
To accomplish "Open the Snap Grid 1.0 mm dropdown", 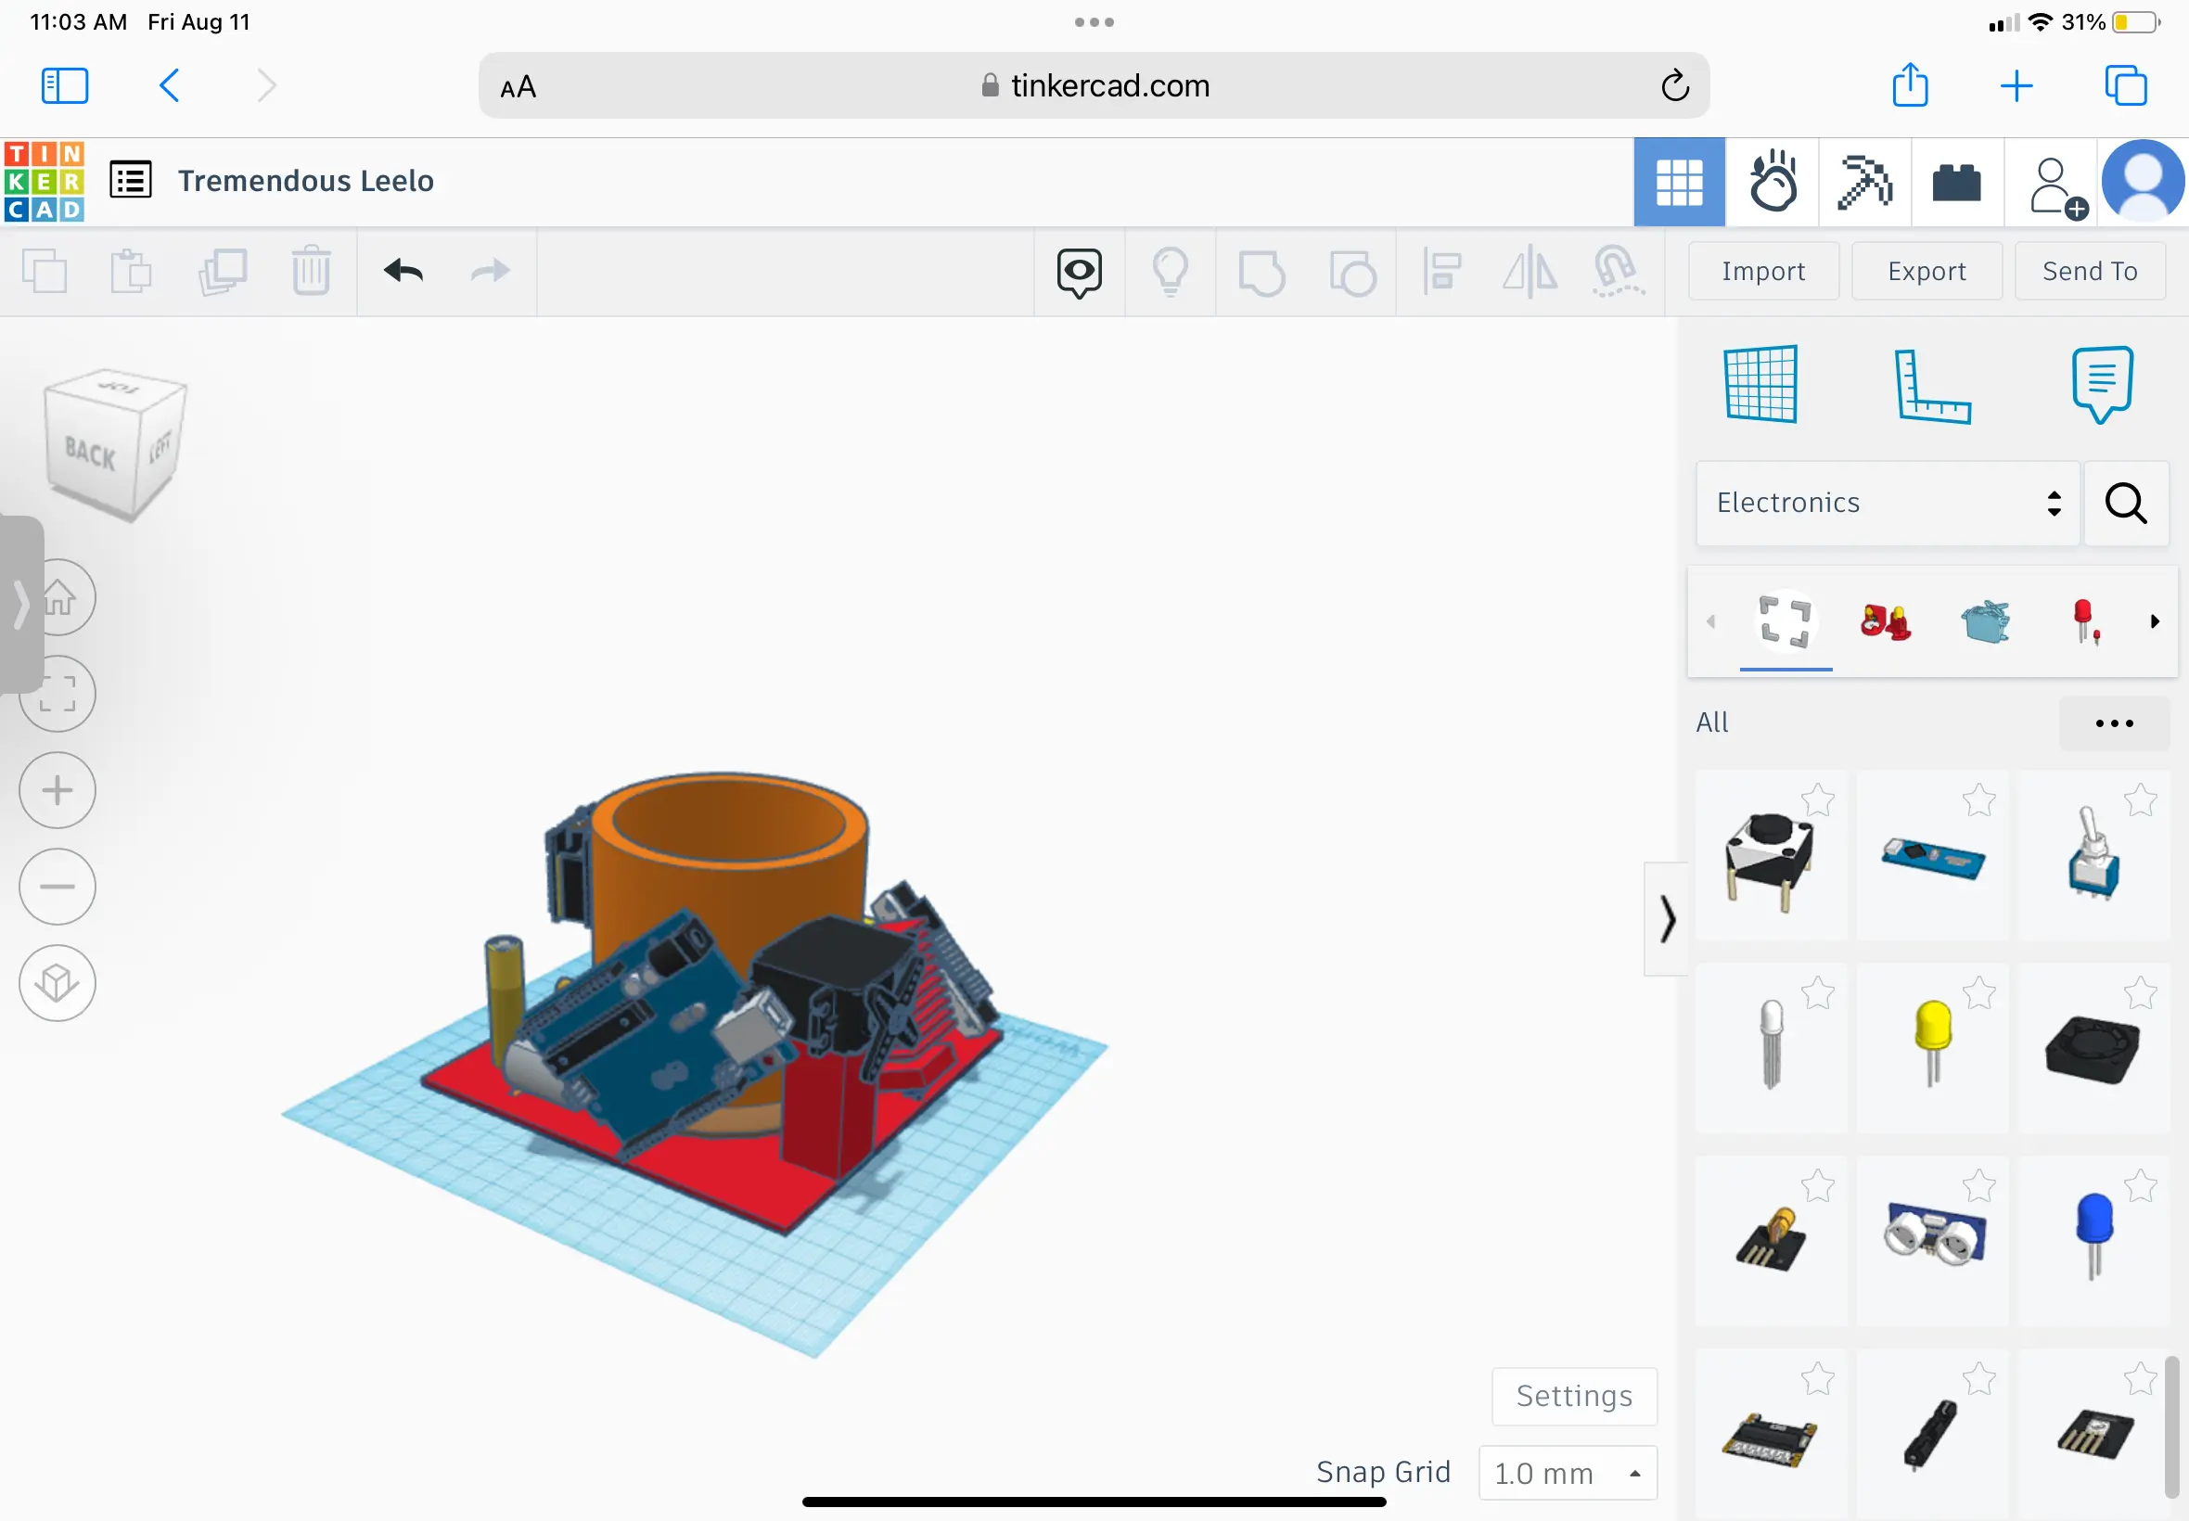I will click(1566, 1473).
